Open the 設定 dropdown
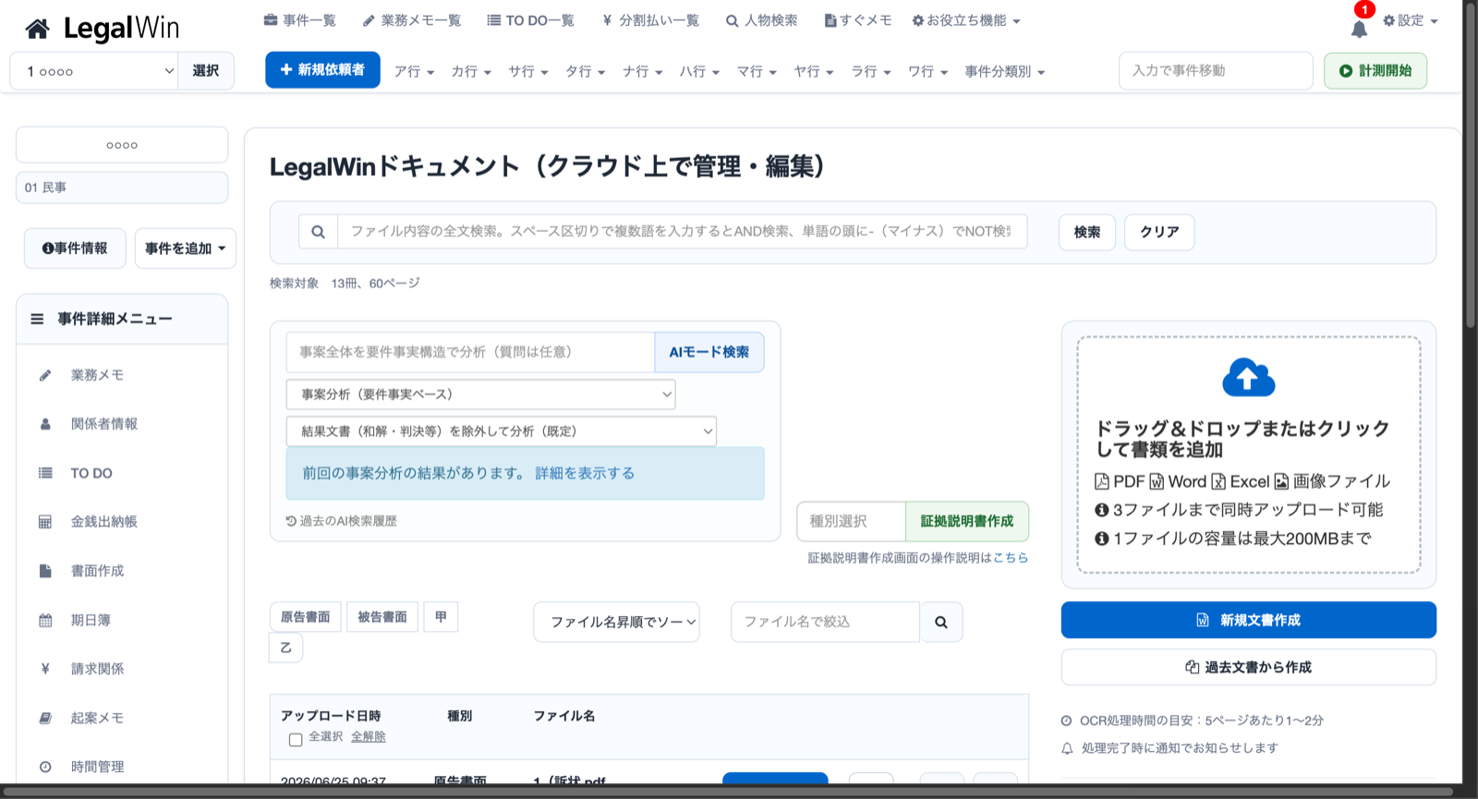This screenshot has width=1478, height=799. [1411, 20]
